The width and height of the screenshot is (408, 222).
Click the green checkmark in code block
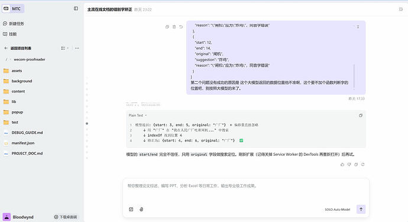241,140
